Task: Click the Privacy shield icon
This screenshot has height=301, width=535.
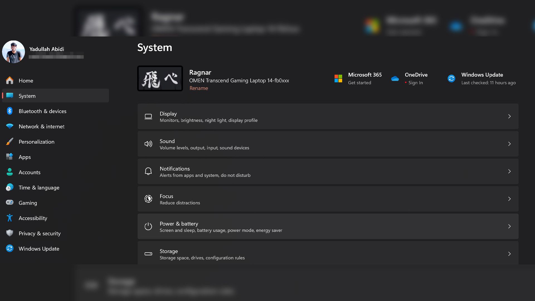Action: (x=10, y=233)
